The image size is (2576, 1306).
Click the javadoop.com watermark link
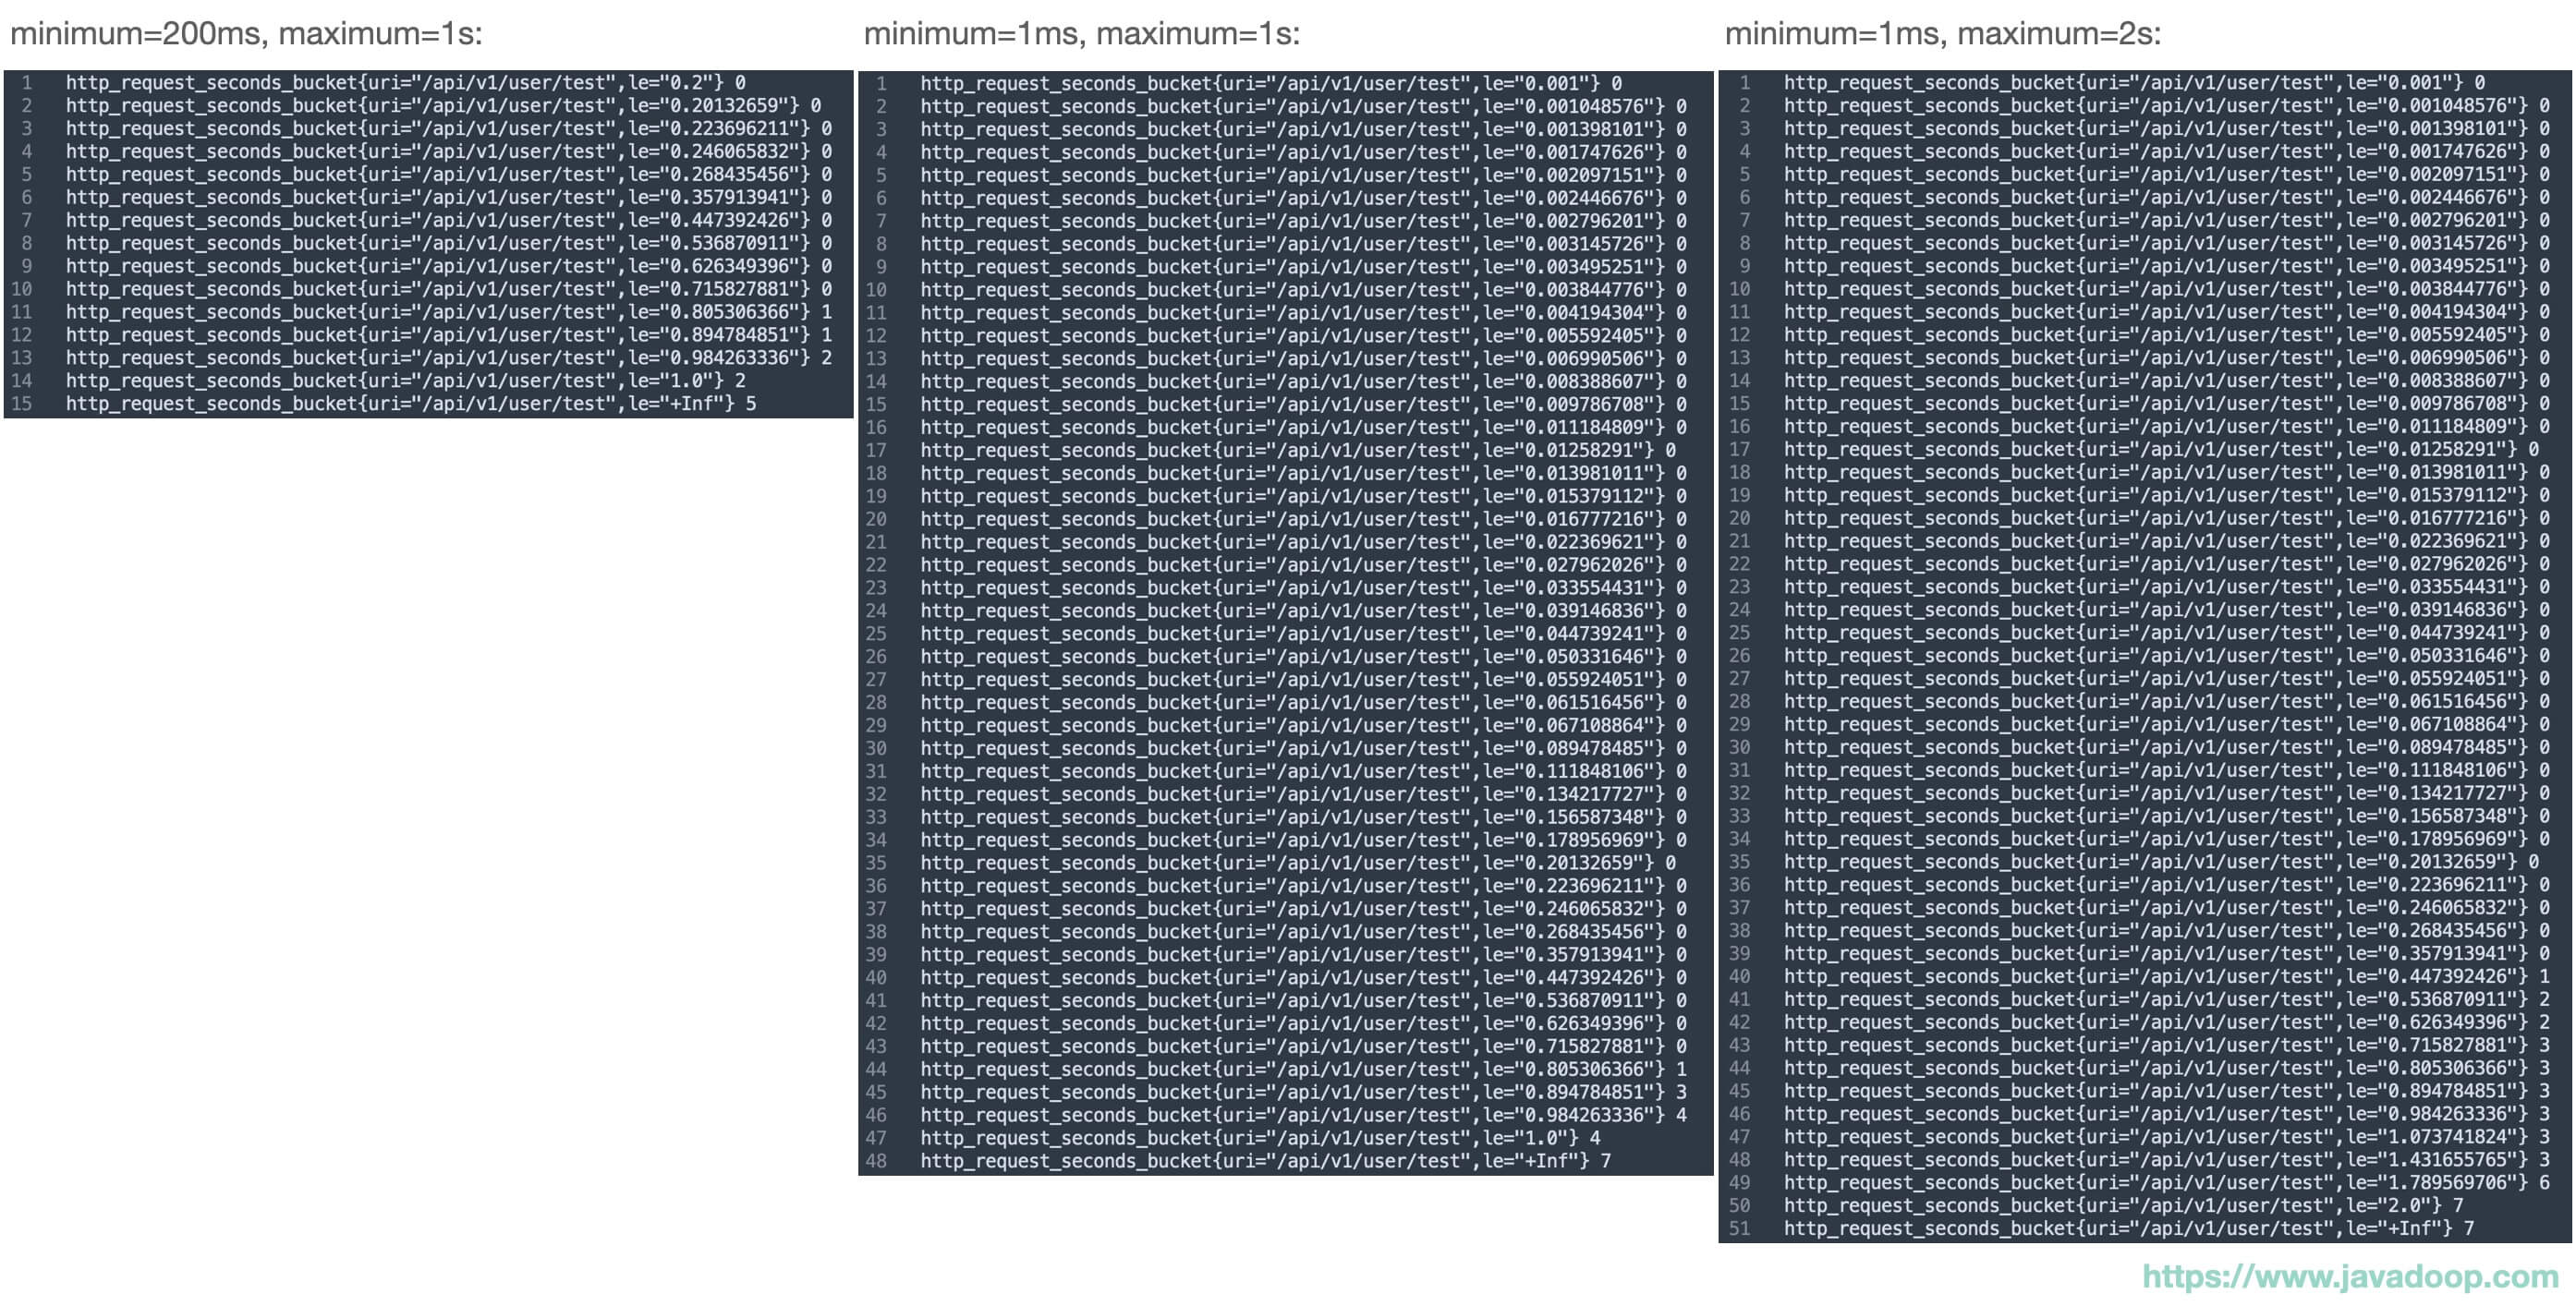2349,1276
